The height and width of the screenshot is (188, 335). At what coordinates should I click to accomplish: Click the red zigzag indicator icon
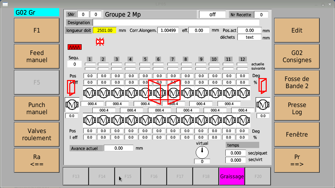[74, 47]
